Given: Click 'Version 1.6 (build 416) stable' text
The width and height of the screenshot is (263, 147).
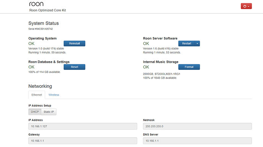Looking at the screenshot, I should (x=161, y=49).
